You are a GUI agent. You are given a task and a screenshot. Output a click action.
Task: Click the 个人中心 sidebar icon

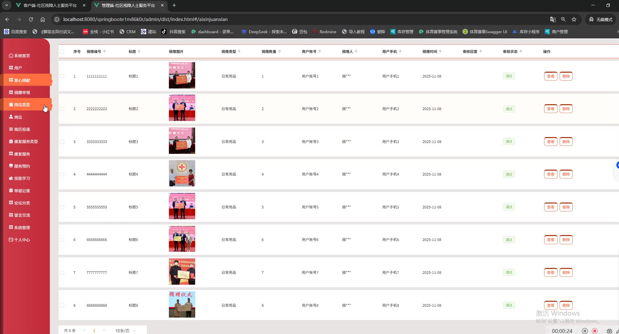pos(11,240)
